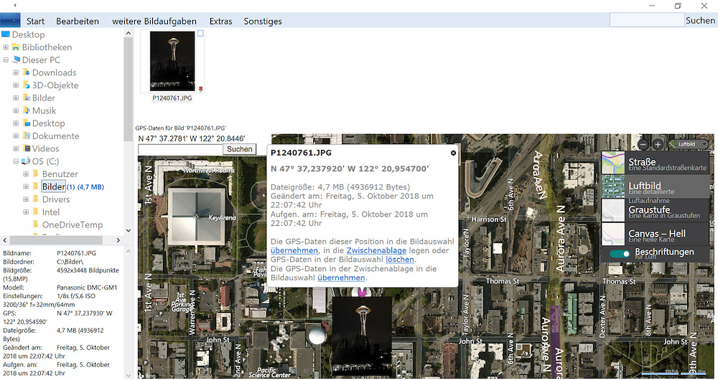Close the P1240761.JPG info popup
Viewport: 718px width, 380px height.
[453, 153]
